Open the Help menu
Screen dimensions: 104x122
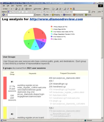point(30,6)
